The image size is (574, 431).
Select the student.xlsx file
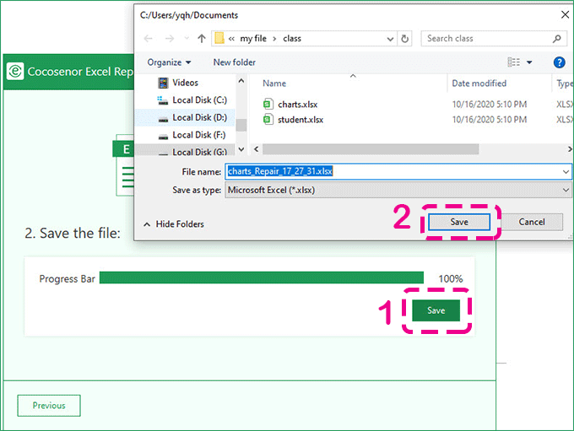tap(301, 120)
